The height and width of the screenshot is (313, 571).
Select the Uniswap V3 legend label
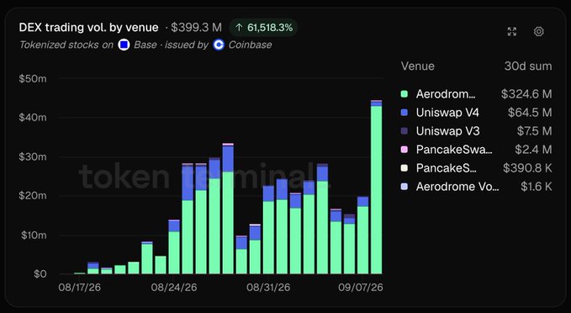[x=448, y=131]
